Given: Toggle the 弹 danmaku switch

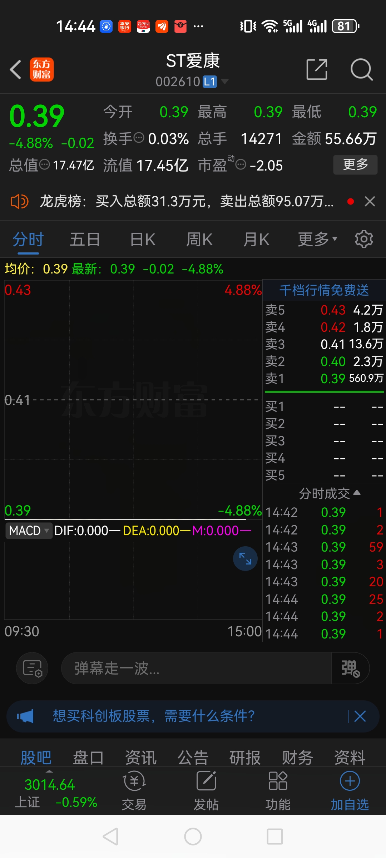Looking at the screenshot, I should tap(350, 668).
